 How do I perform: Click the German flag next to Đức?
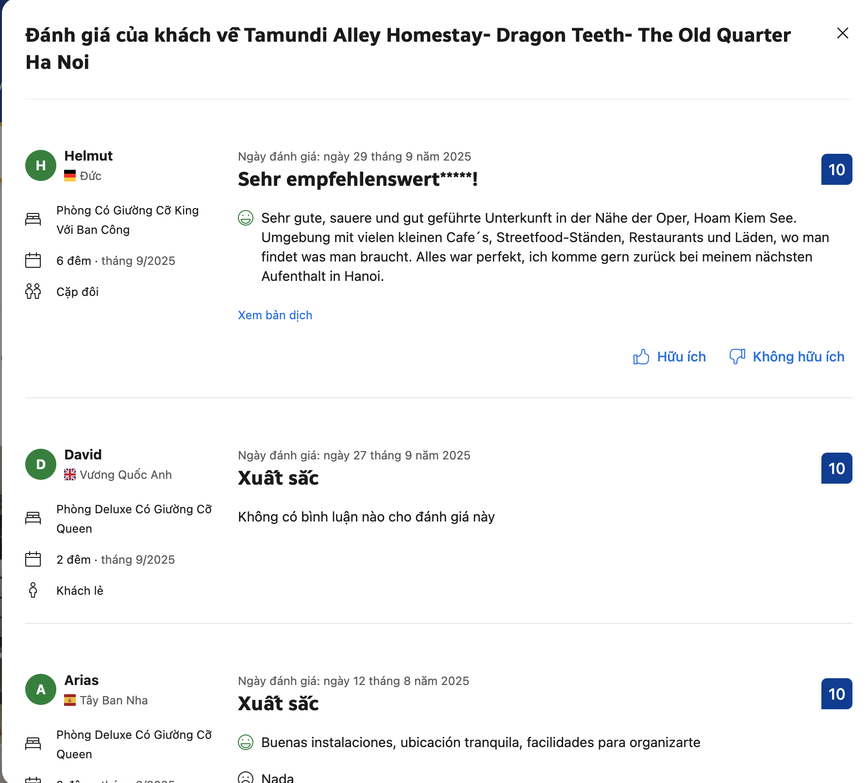pyautogui.click(x=70, y=176)
